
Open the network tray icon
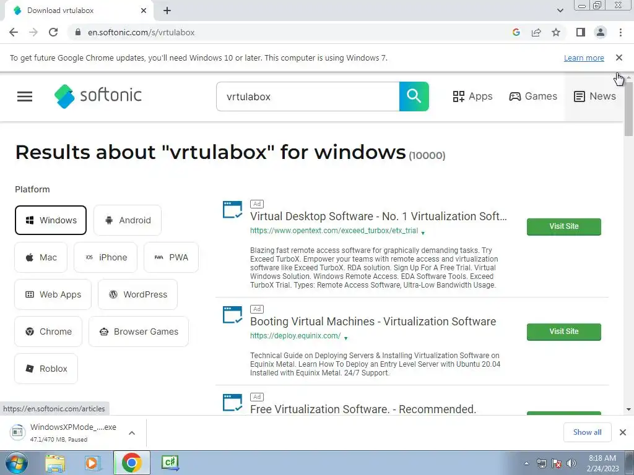541,463
